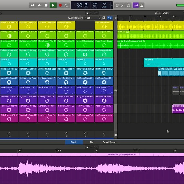184x184 pixels.
Task: Click bar 27 on editor ruler
Action: click(x=97, y=150)
